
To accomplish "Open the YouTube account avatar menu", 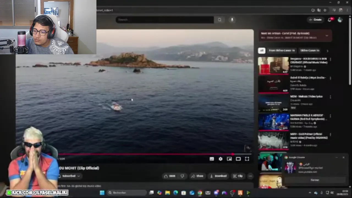I will tap(340, 20).
